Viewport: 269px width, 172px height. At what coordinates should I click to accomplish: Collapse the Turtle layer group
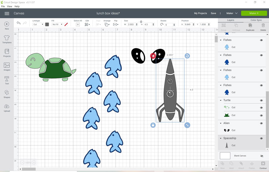coord(221,100)
